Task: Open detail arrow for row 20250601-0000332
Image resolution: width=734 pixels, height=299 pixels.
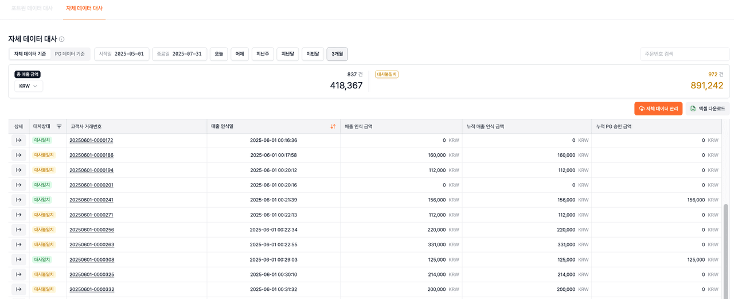Action: pos(18,289)
